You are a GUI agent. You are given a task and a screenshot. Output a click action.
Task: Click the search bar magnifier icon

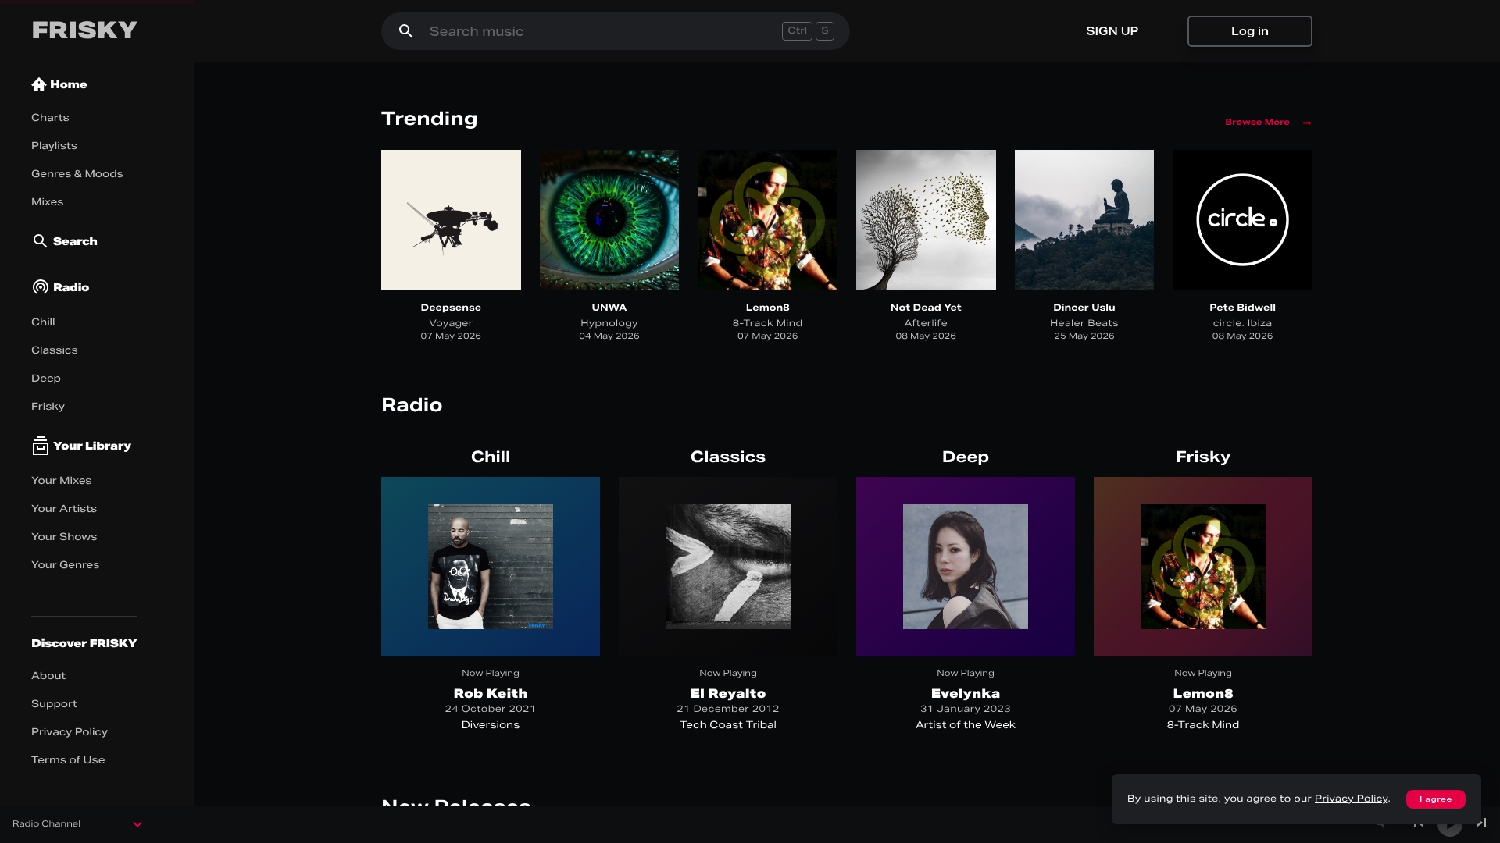(x=405, y=31)
